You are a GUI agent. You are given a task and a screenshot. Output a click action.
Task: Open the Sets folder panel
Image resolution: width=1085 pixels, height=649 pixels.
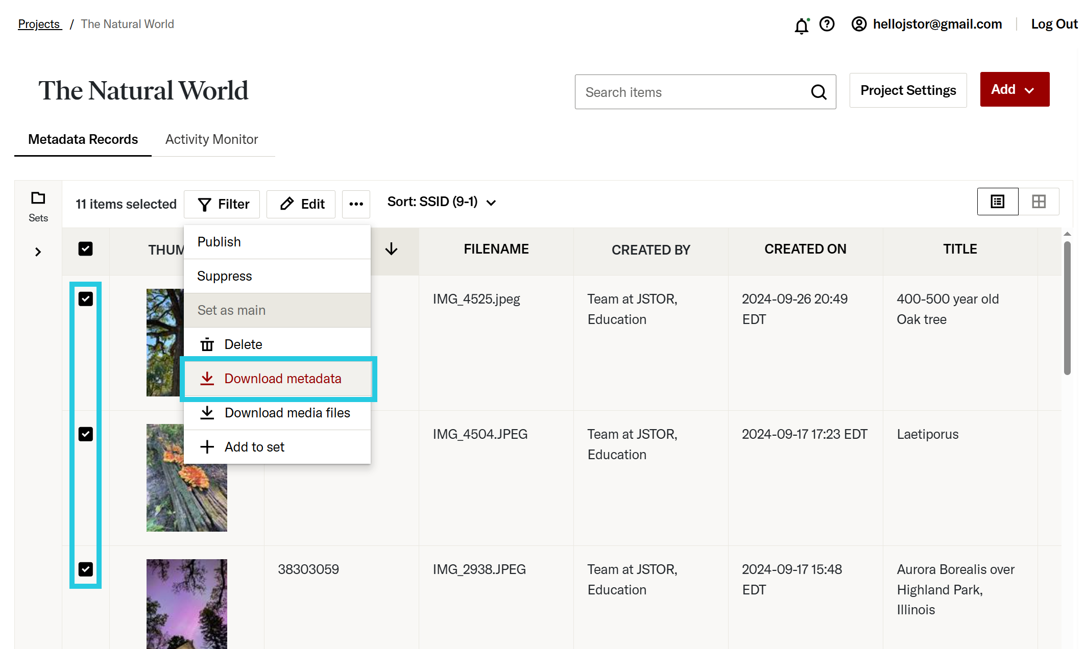tap(38, 206)
